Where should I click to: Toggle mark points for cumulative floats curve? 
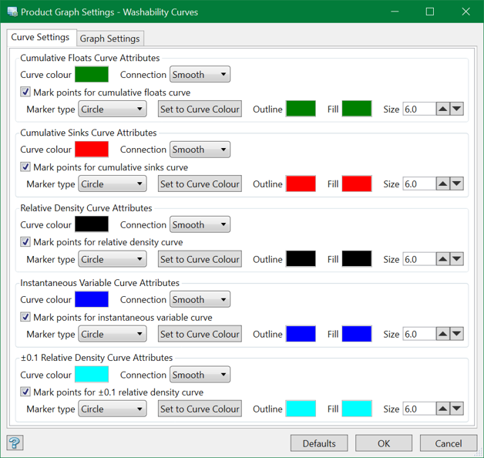coord(25,92)
